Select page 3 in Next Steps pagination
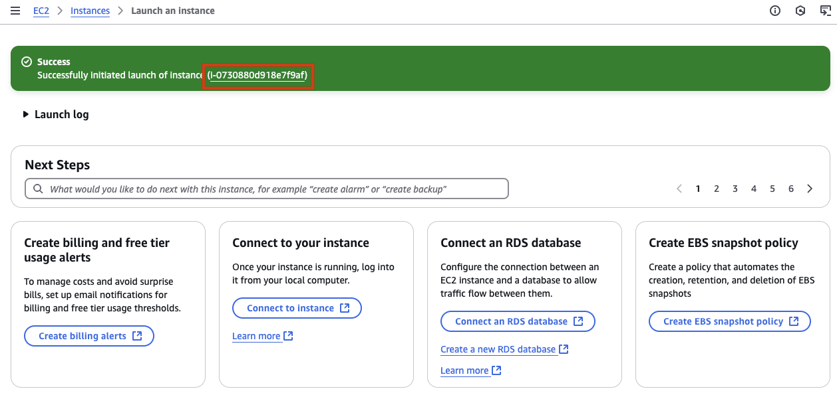837x395 pixels. [735, 189]
